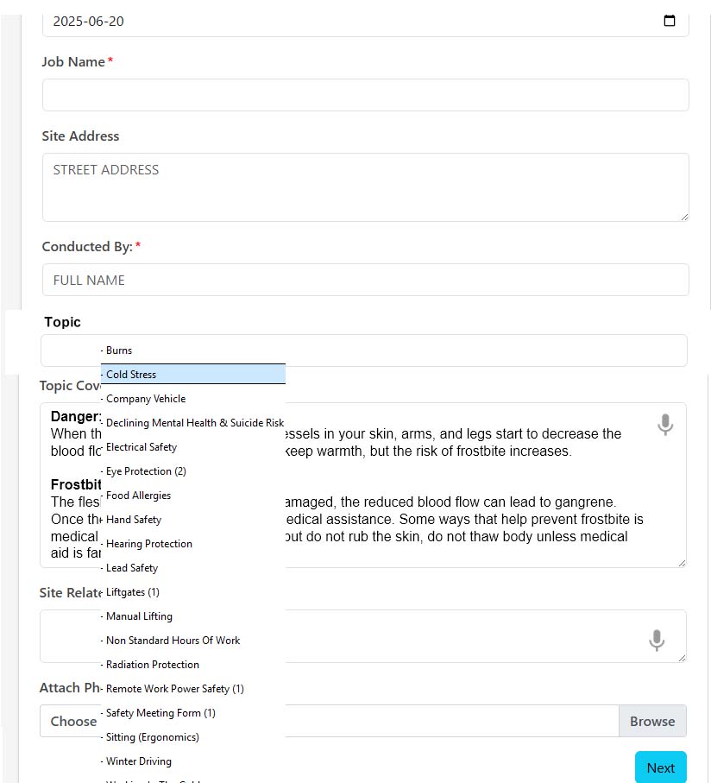
Task: Open the calendar date picker icon
Action: (669, 21)
